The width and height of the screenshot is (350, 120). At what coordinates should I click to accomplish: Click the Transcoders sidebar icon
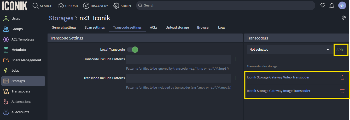point(6,91)
